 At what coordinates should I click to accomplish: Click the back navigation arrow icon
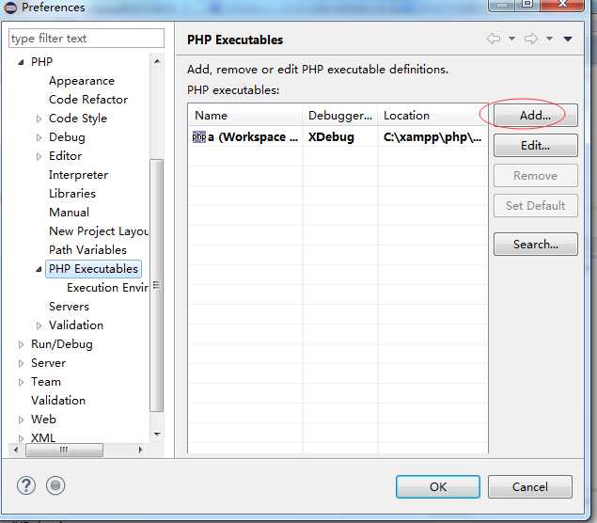coord(494,39)
